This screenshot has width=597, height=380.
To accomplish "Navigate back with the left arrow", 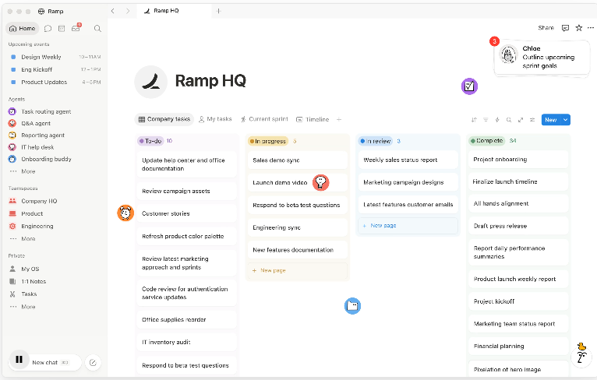I will click(x=113, y=11).
